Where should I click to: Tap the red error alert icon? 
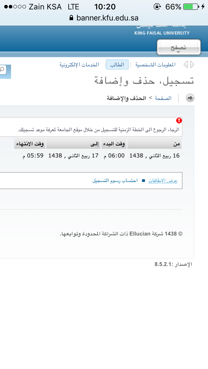point(179,121)
